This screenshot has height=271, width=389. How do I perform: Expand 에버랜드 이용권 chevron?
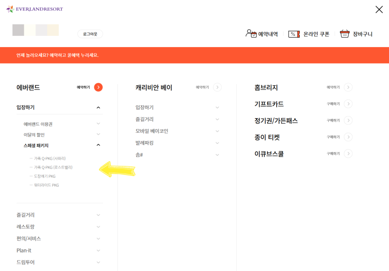pos(98,123)
